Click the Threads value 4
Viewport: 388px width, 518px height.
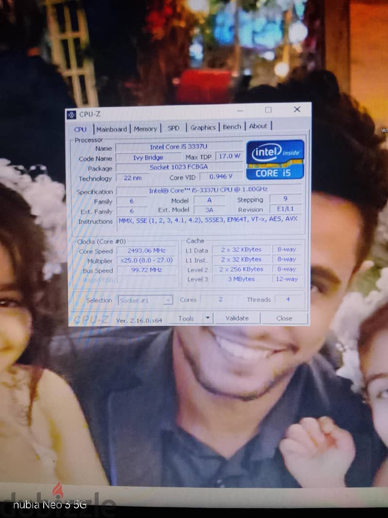[x=288, y=299]
